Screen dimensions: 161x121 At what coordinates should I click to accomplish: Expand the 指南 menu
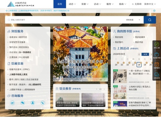(x=122, y=4)
